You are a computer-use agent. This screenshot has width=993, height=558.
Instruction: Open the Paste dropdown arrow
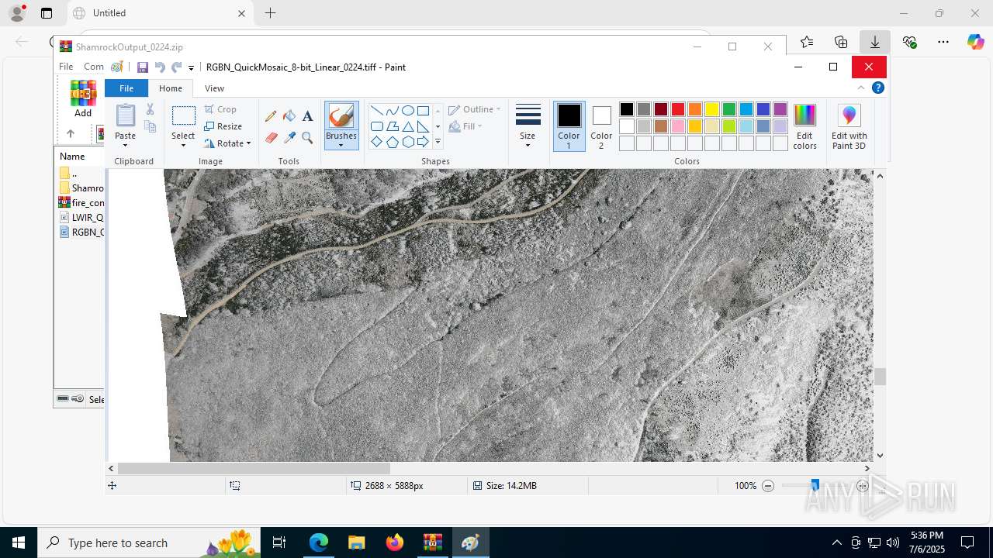pos(125,145)
